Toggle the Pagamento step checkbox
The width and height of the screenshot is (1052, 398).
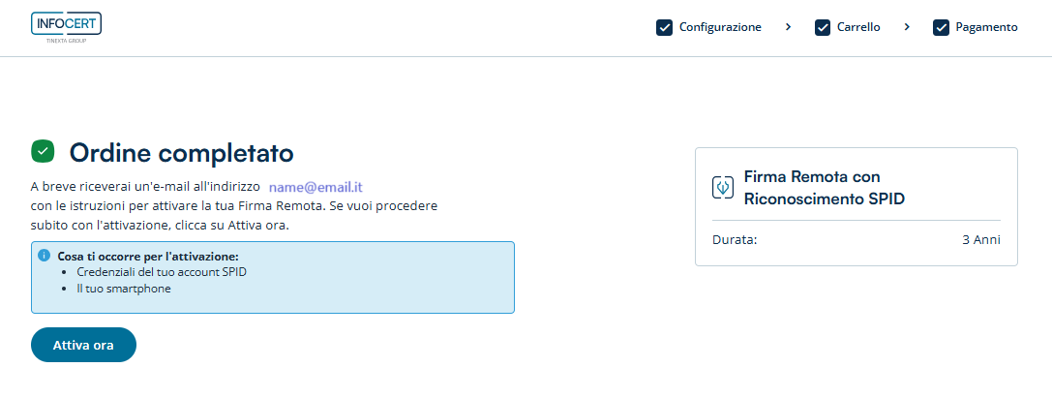pyautogui.click(x=941, y=27)
